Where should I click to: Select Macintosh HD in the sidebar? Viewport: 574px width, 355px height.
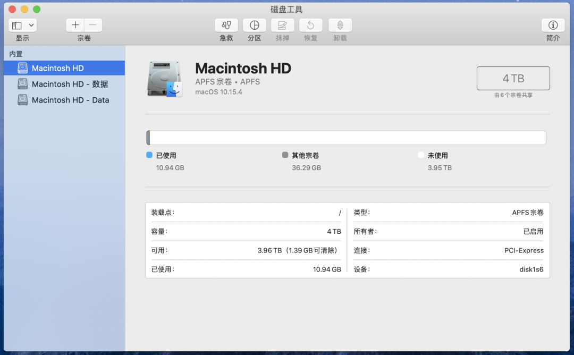[64, 68]
